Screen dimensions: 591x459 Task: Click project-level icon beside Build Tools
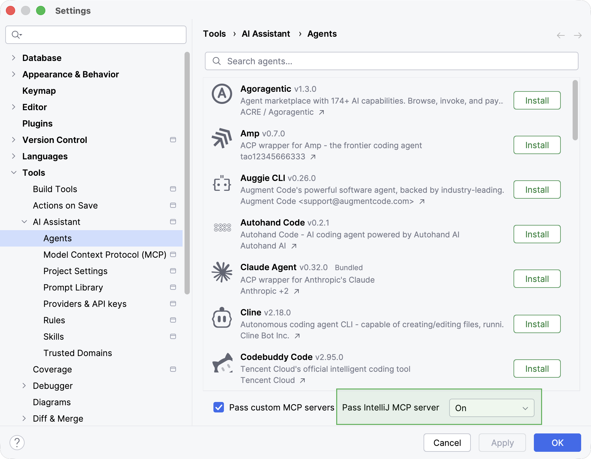[x=173, y=189]
